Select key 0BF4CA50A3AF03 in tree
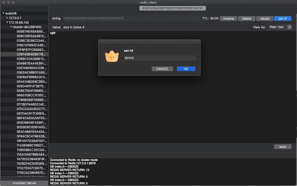The image size is (297, 186). (x=31, y=118)
